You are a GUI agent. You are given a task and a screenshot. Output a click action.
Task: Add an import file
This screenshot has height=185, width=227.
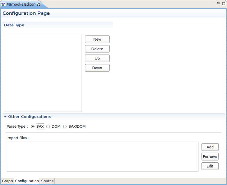(x=210, y=147)
